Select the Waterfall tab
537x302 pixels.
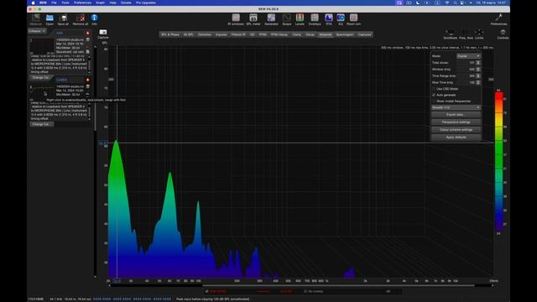[325, 34]
